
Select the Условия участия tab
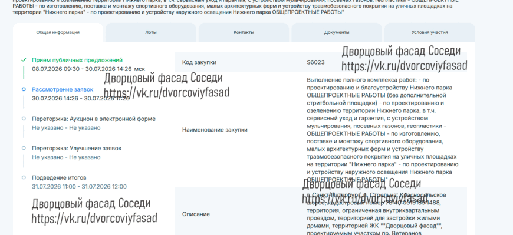point(430,32)
